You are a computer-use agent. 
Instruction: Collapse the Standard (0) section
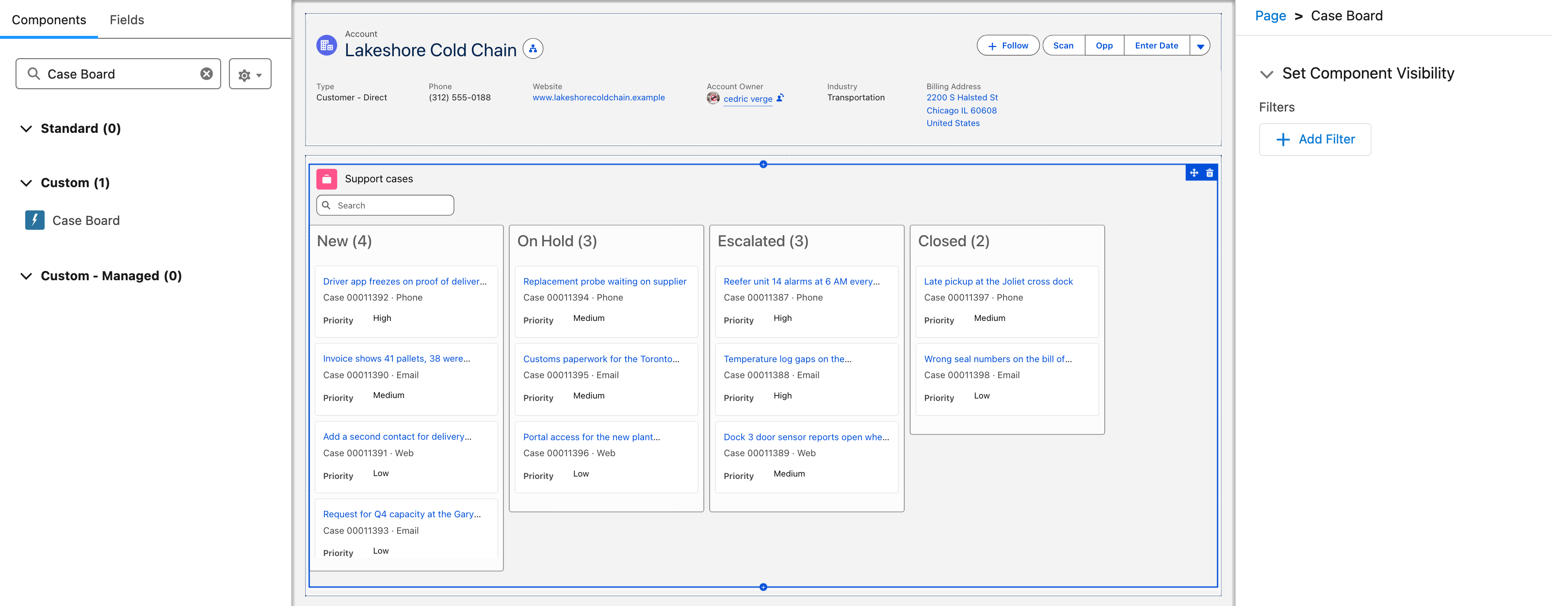26,128
